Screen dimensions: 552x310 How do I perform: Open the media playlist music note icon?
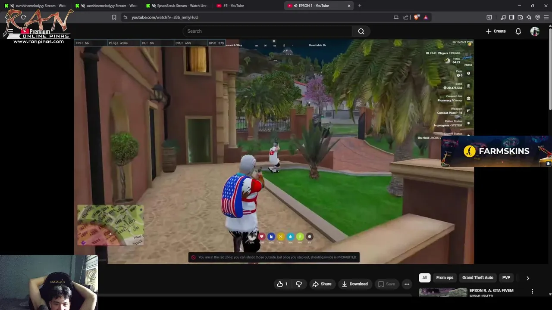coord(503,17)
